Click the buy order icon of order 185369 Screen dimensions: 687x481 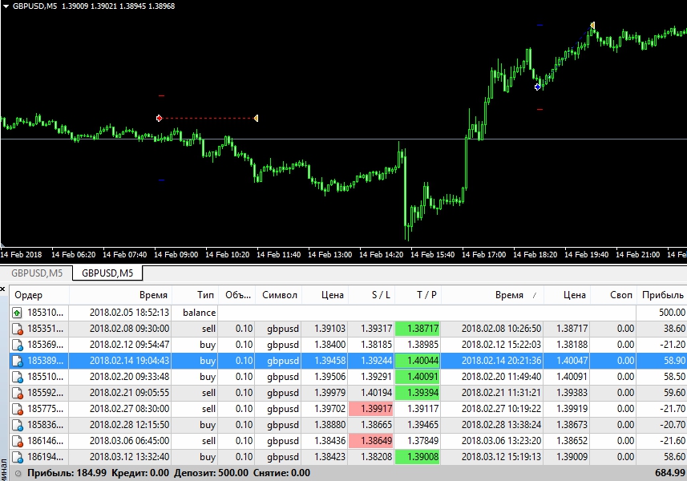(x=17, y=345)
